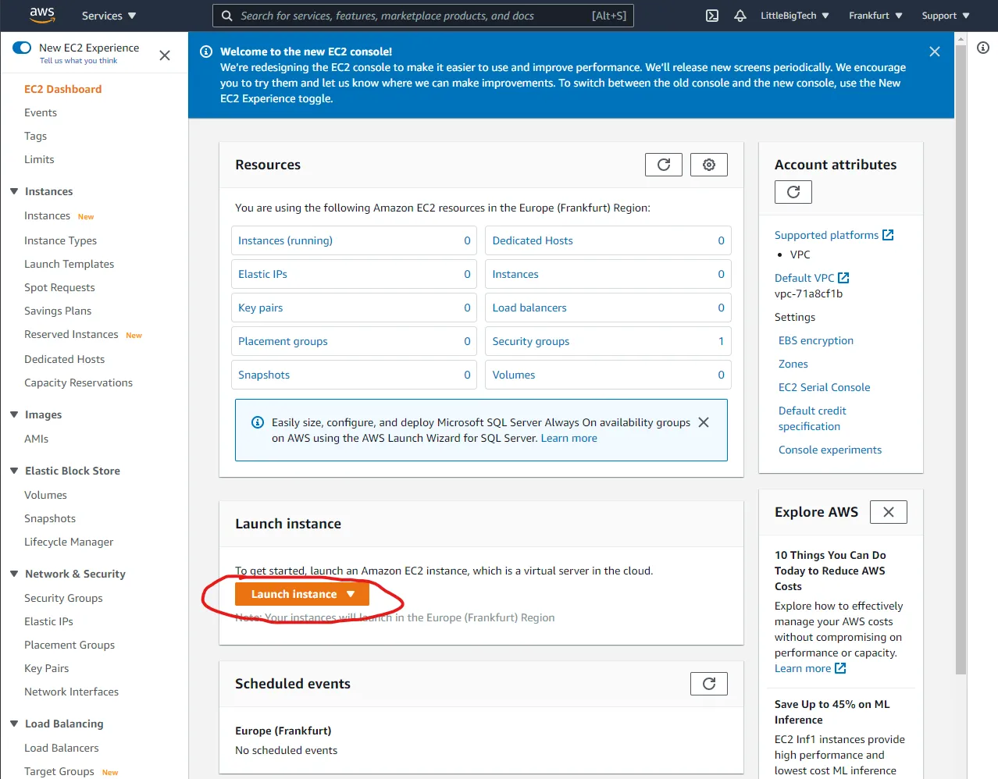Open Snapshots resource link

coord(264,375)
